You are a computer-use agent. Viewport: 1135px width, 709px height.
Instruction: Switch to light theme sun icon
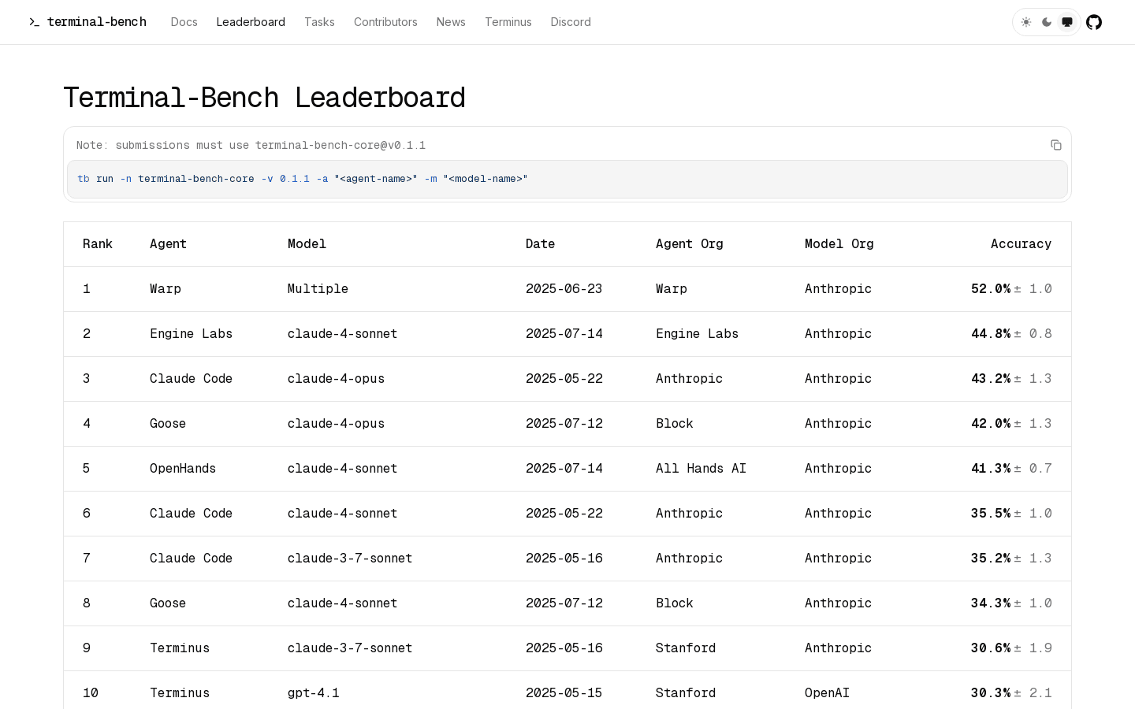tap(1026, 22)
